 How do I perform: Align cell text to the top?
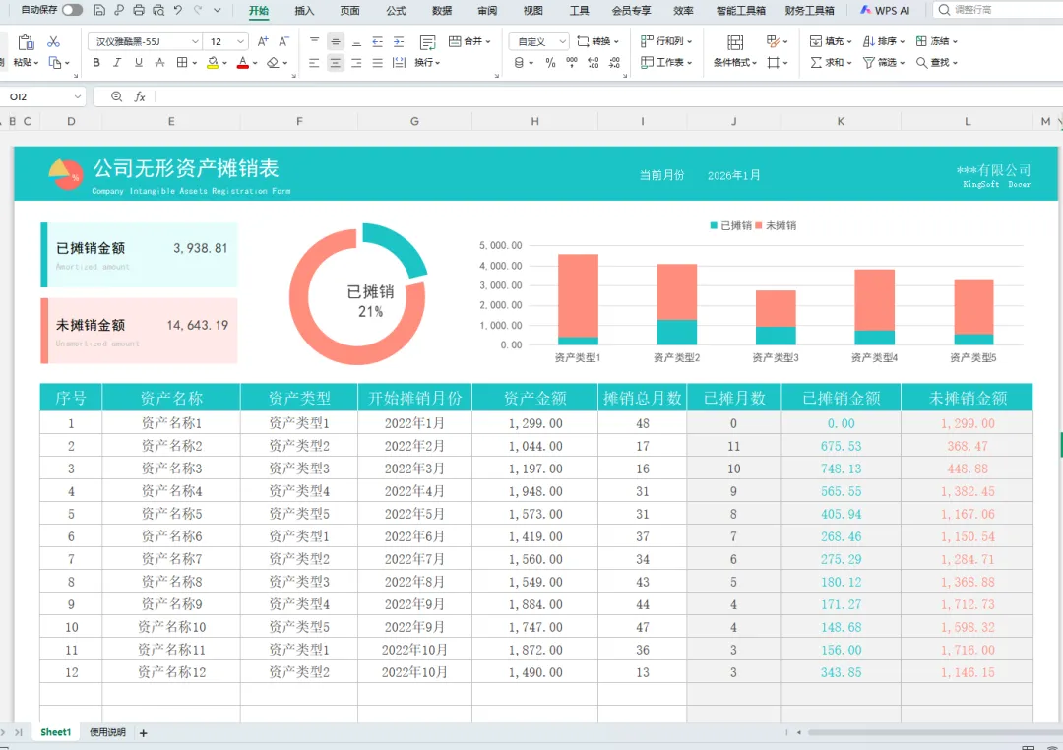[314, 41]
